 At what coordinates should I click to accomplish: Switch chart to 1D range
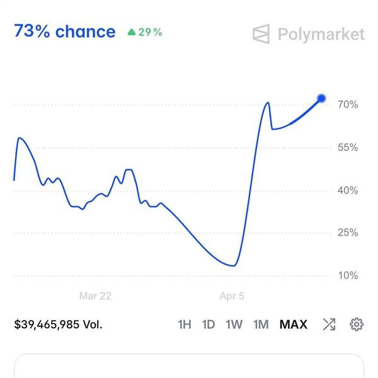point(209,324)
